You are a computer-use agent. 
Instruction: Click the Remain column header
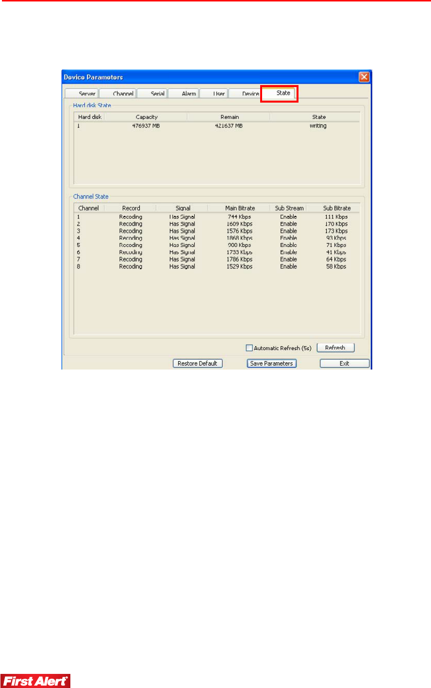(229, 117)
